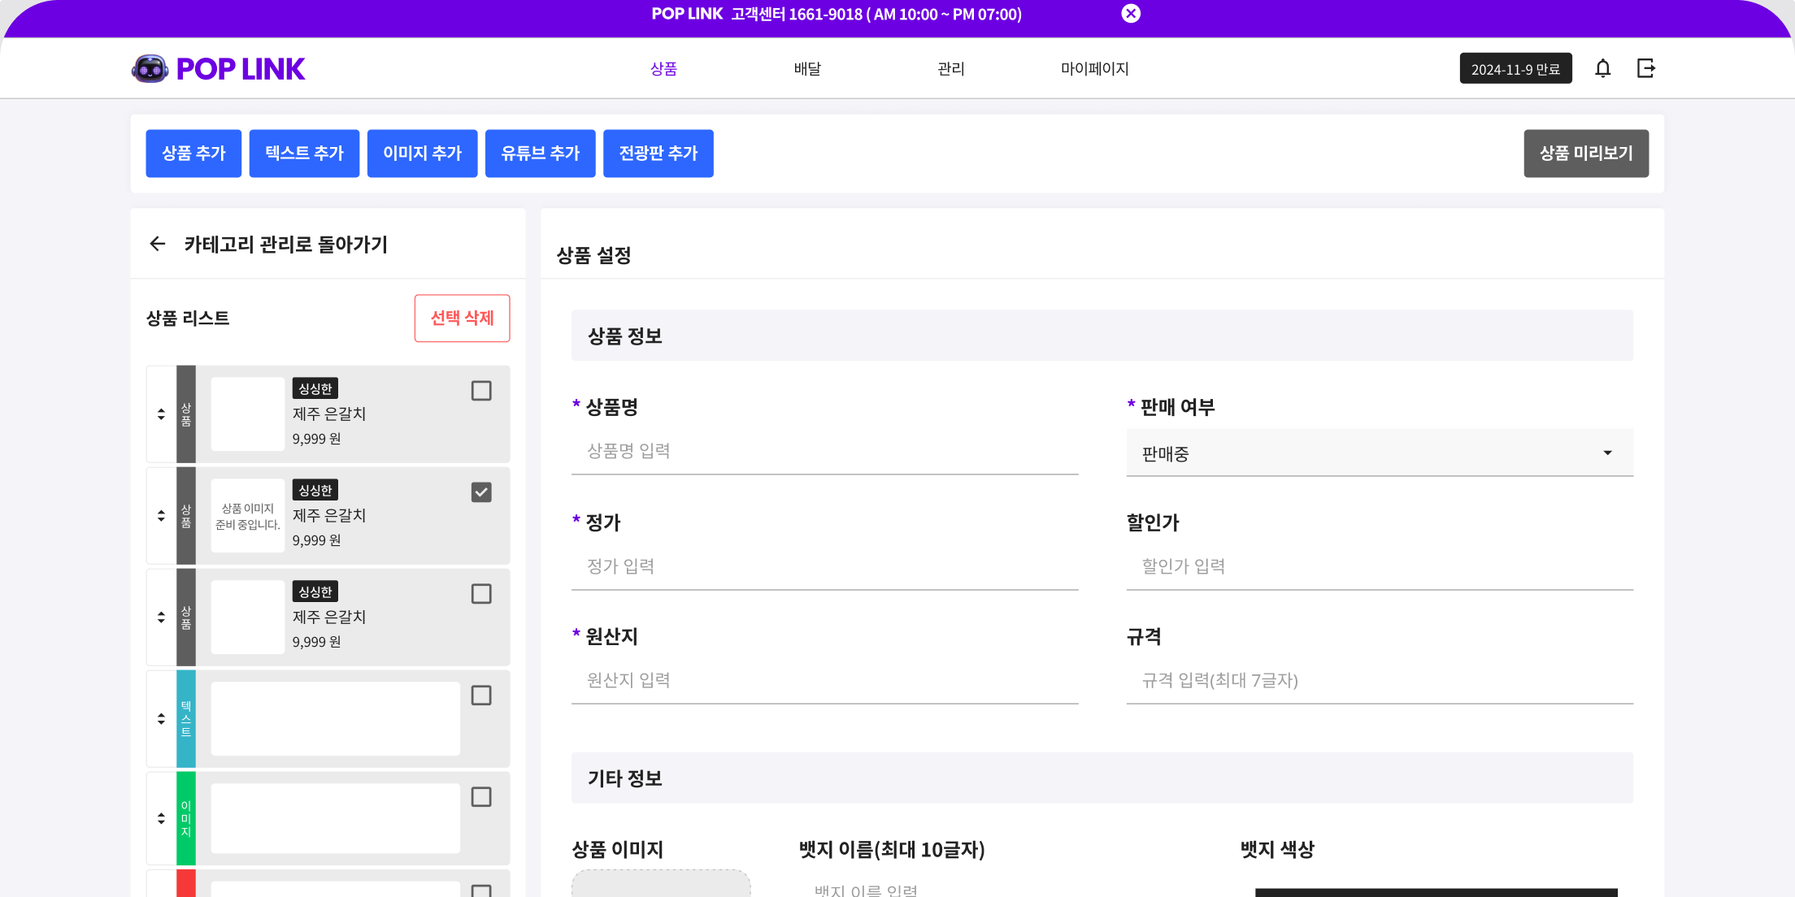Click the reorder handle of the 이미지 item
1795x897 pixels.
tap(161, 818)
